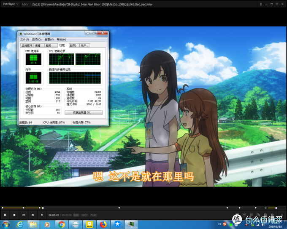Switch to the 应用程序 tab
The image size is (287, 229).
[27, 45]
